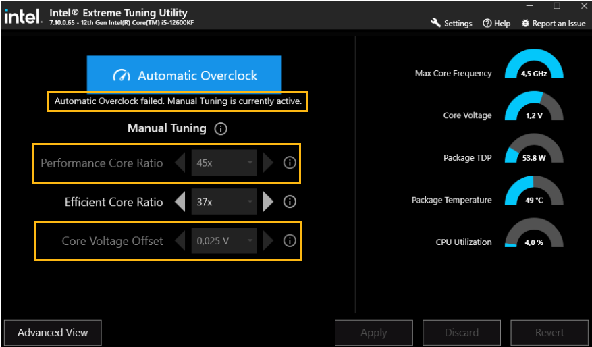Click the Revert button
The width and height of the screenshot is (592, 347).
click(x=549, y=333)
